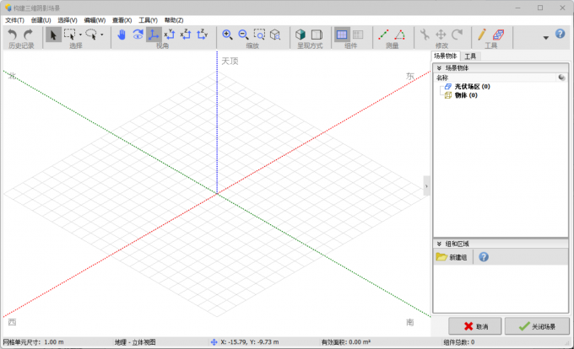Image resolution: width=574 pixels, height=349 pixels.
Task: Switch to XZ side view
Action: [x=186, y=35]
